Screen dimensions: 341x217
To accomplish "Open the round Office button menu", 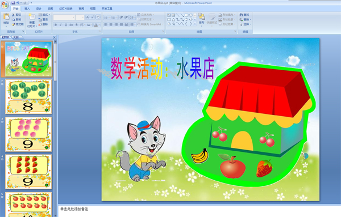I will [x=5, y=5].
